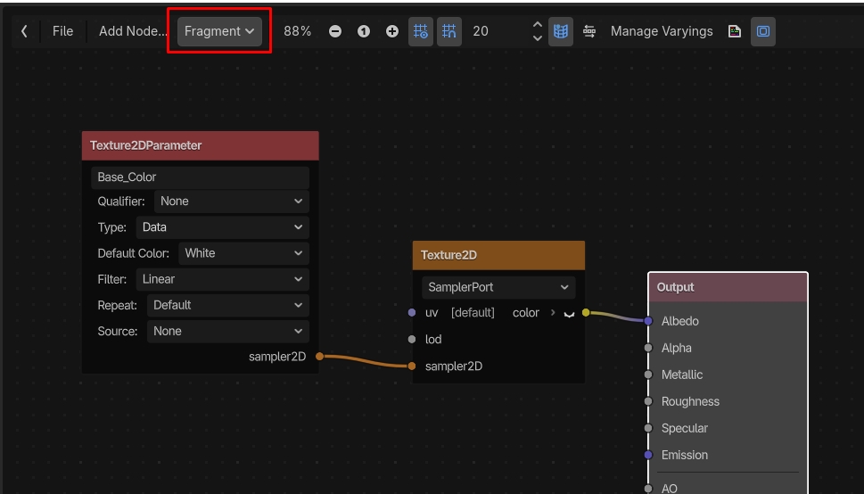Reset zoom with the 1 icon
Image resolution: width=864 pixels, height=494 pixels.
point(364,31)
